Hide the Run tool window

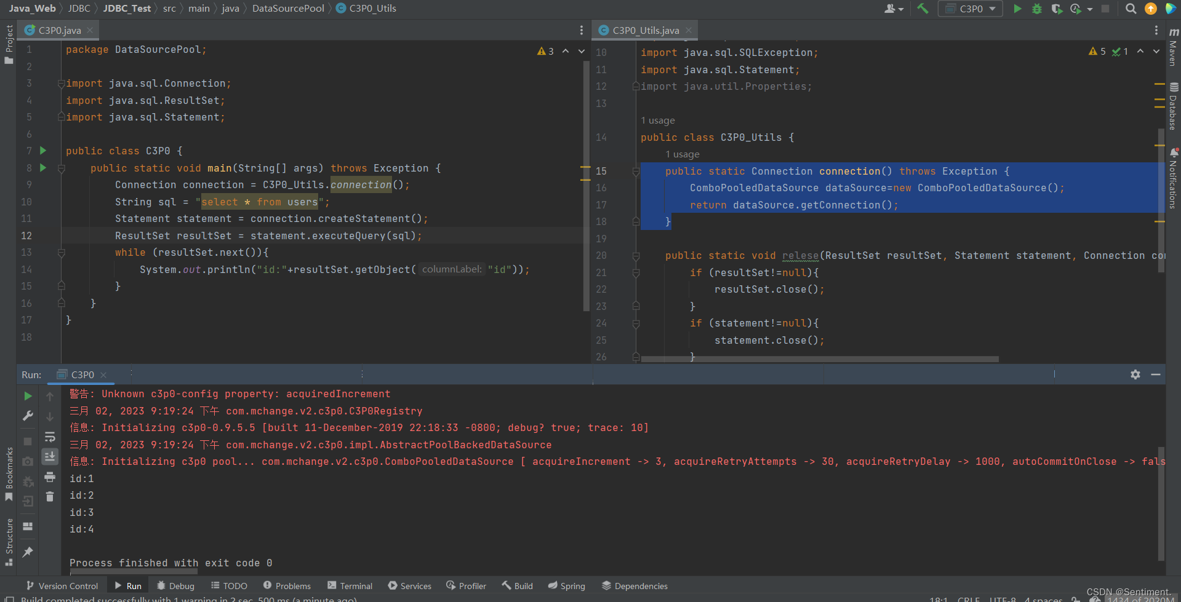tap(1156, 374)
